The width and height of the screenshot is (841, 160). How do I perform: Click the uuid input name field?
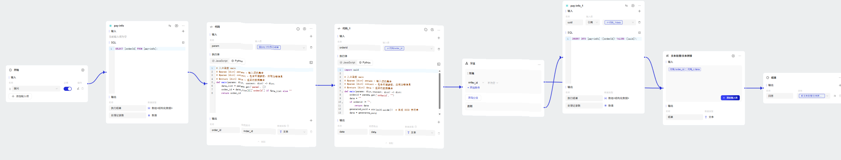tap(574, 22)
